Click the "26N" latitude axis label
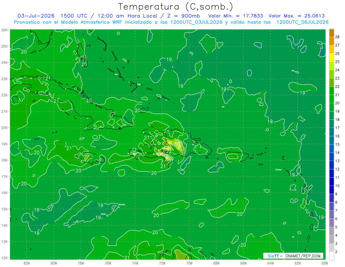Image resolution: width=345 pixels, height=267 pixels. tap(4, 30)
